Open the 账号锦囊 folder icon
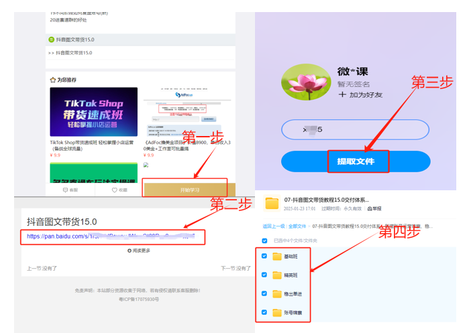Image resolution: width=465 pixels, height=333 pixels. tap(277, 313)
